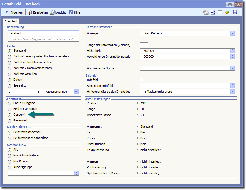
Task: Click the blue list sorting icon
Action: [213, 12]
